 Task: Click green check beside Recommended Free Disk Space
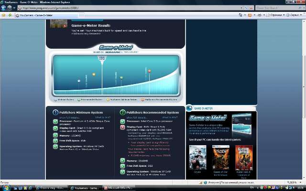tap(122, 166)
